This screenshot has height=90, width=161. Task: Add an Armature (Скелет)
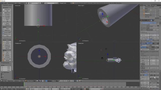pos(7,54)
